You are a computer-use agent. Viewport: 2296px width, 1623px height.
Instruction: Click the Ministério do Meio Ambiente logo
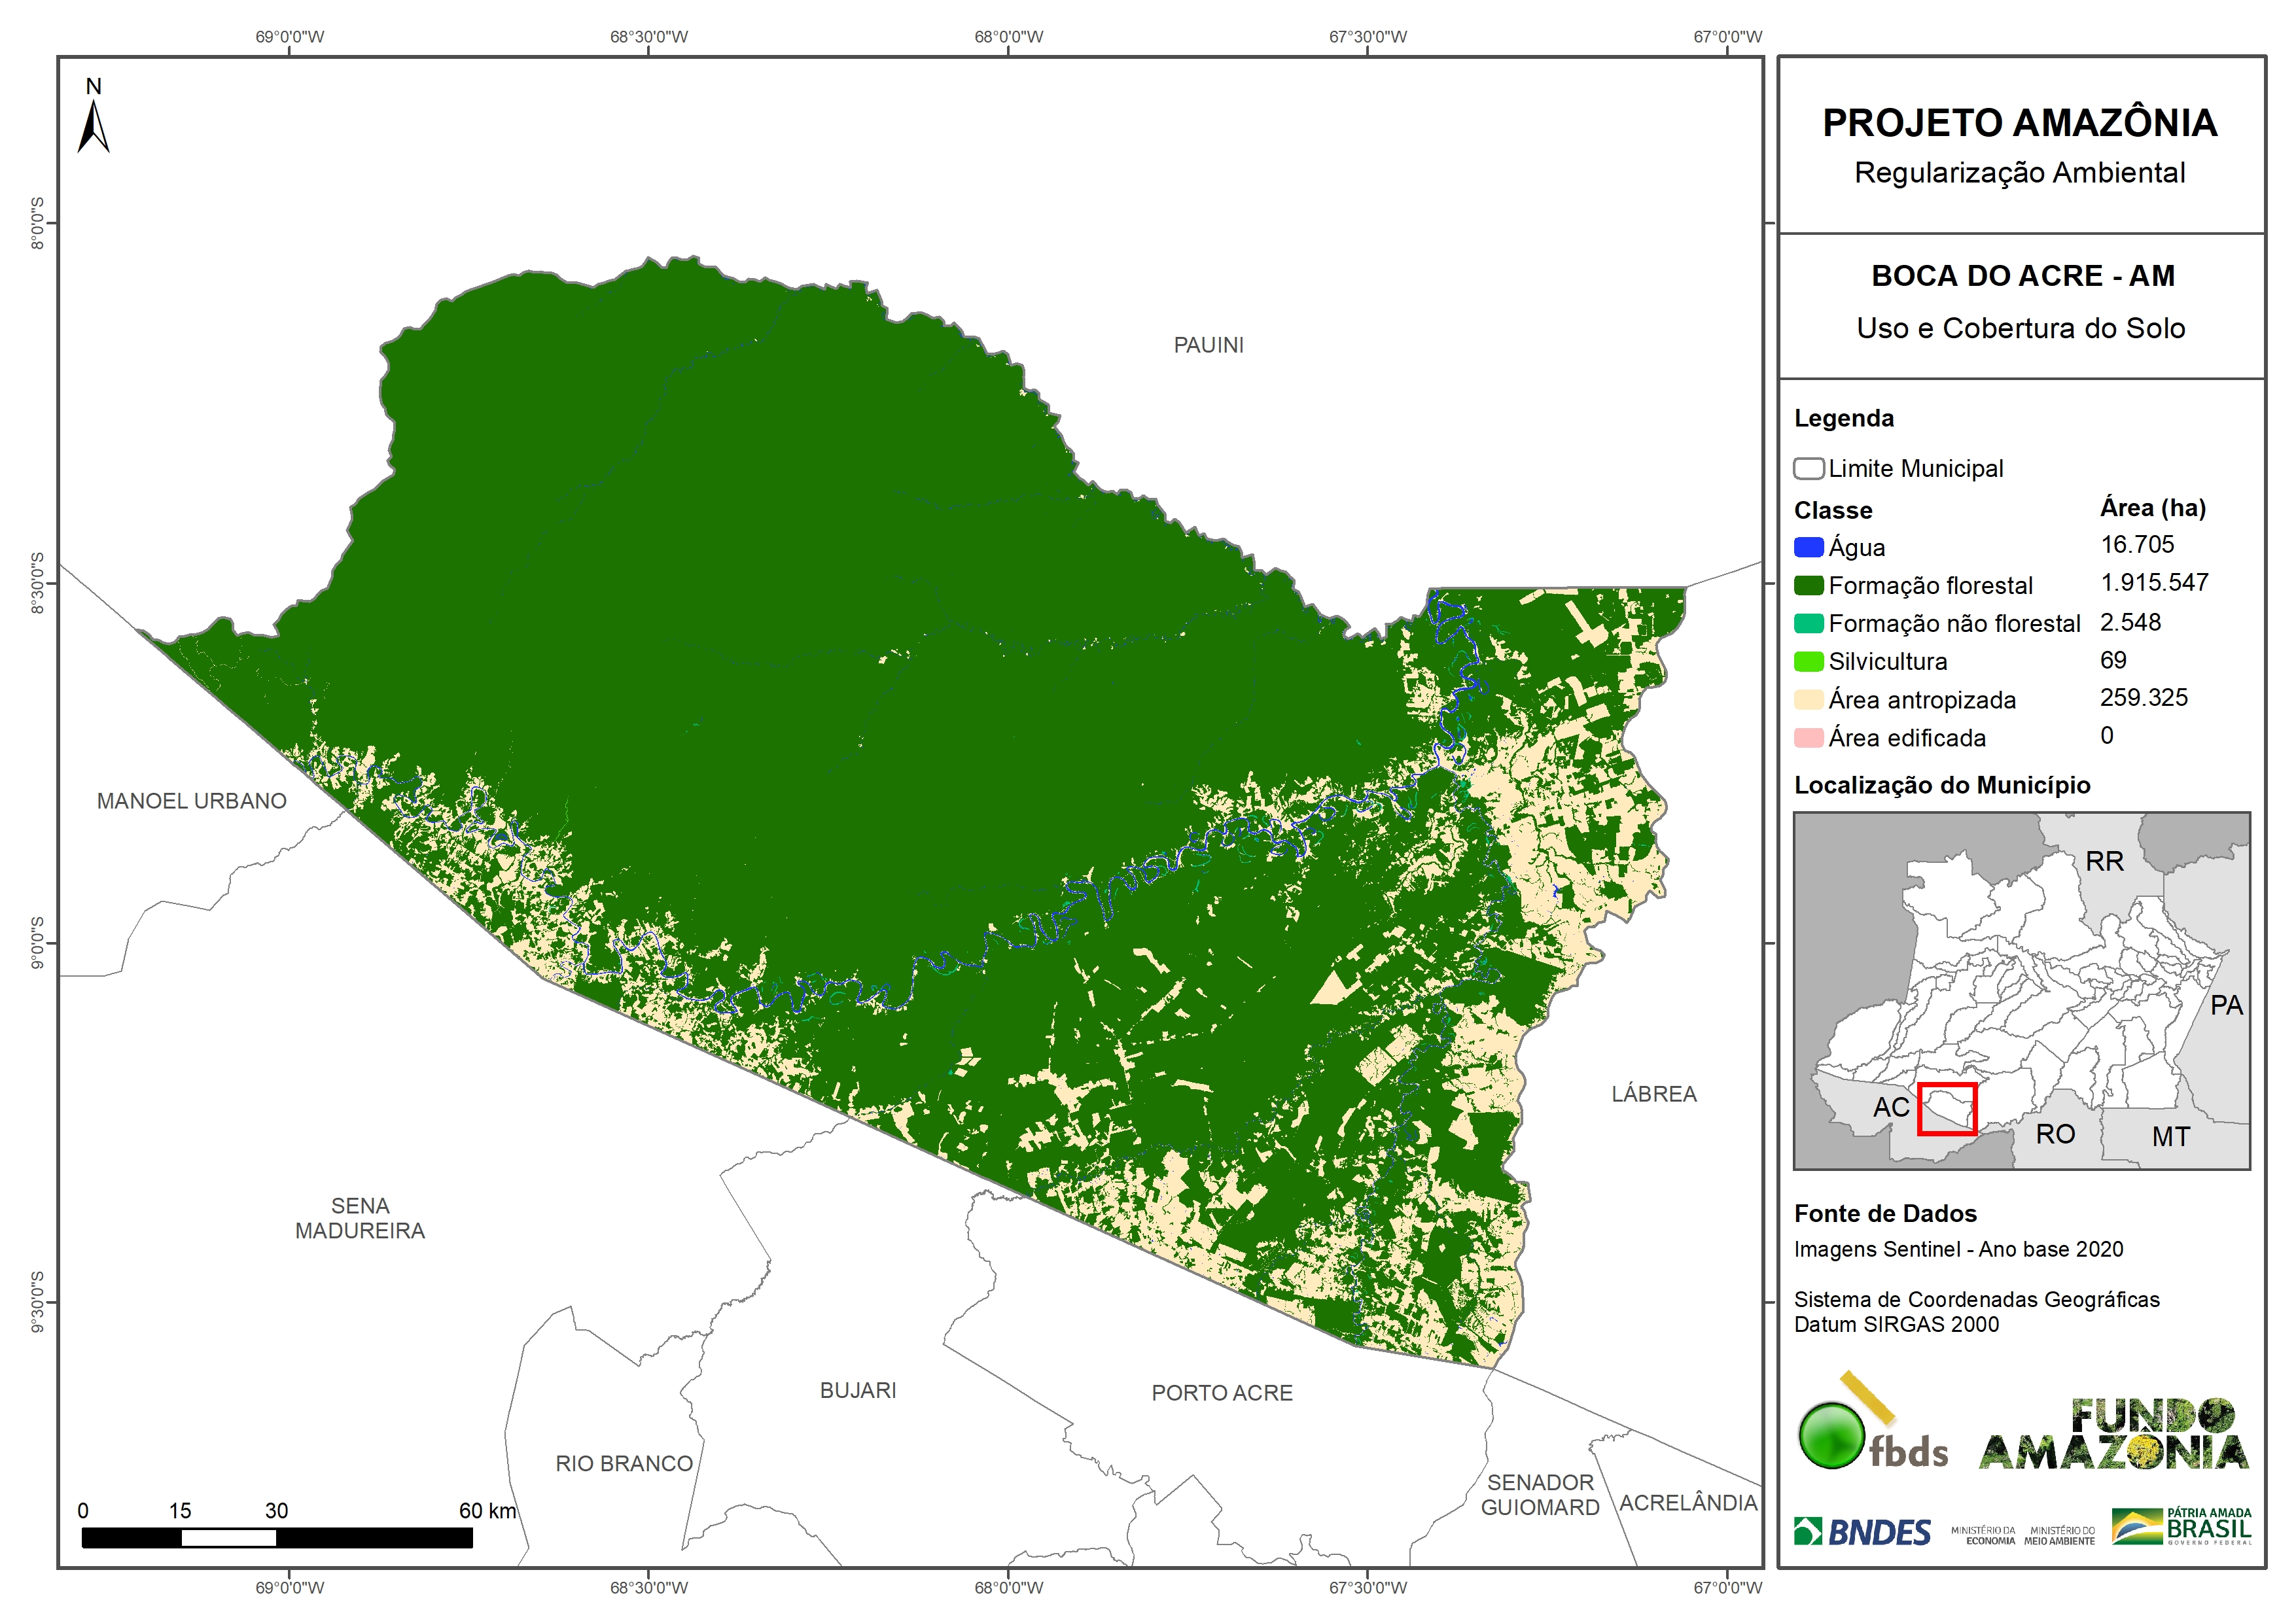2059,1535
